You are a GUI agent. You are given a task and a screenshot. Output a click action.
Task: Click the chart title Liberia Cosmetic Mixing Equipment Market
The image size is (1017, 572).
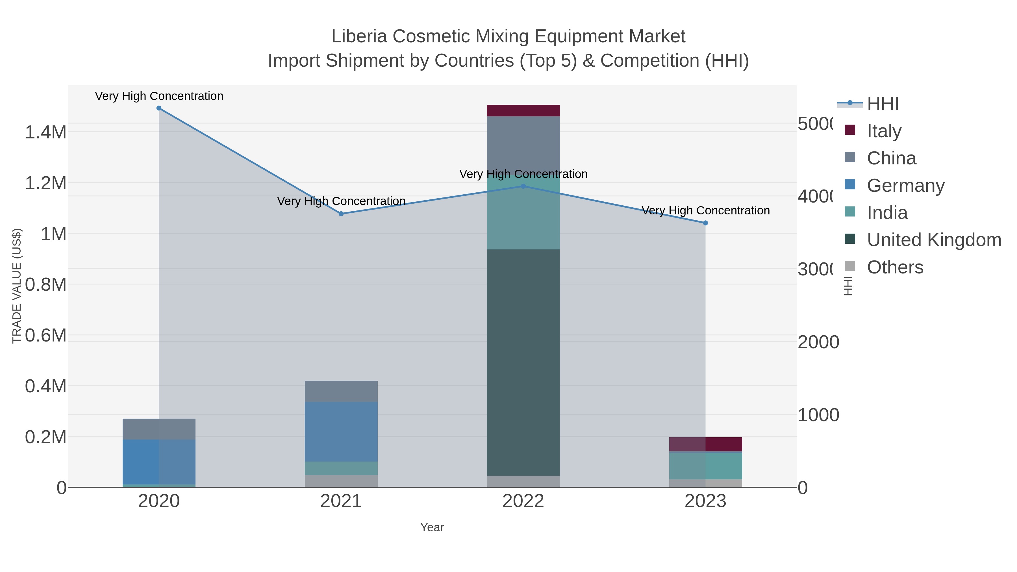click(508, 36)
